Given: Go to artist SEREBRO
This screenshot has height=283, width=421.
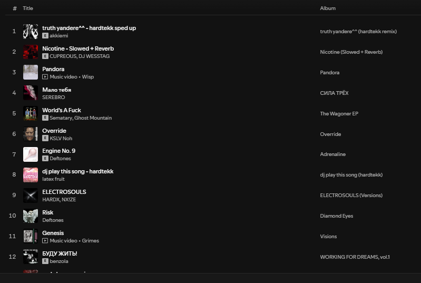Looking at the screenshot, I should click(53, 97).
